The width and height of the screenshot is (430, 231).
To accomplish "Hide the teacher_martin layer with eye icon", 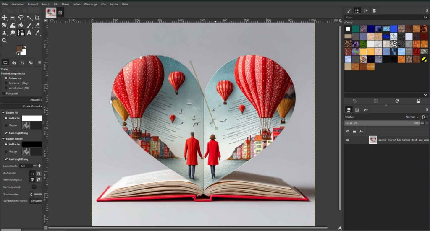I will pyautogui.click(x=347, y=140).
